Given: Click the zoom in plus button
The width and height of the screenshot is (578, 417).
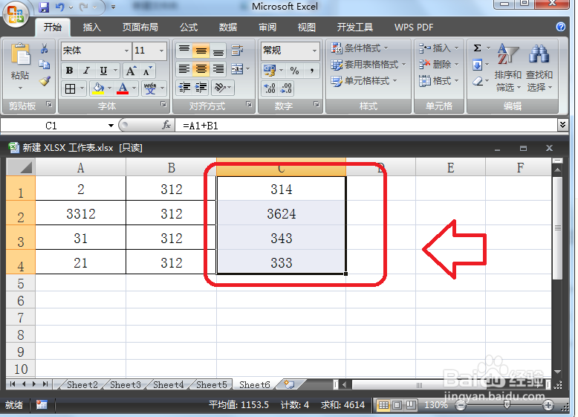Looking at the screenshot, I should 548,405.
